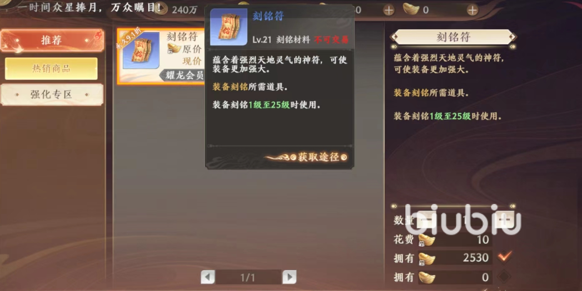
Task: Click the ingot icon beside the 0 balance
Action: pos(427,277)
